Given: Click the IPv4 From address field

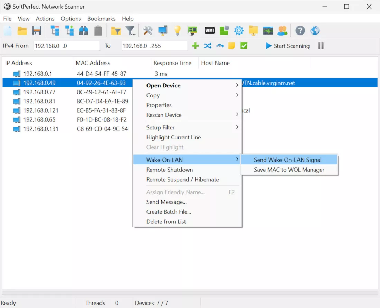Looking at the screenshot, I should point(66,46).
